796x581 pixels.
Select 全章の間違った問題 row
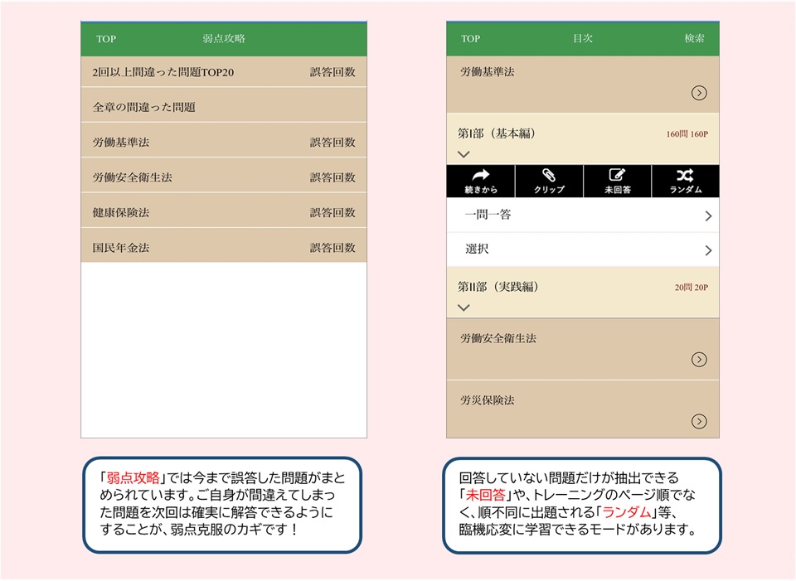click(x=144, y=108)
